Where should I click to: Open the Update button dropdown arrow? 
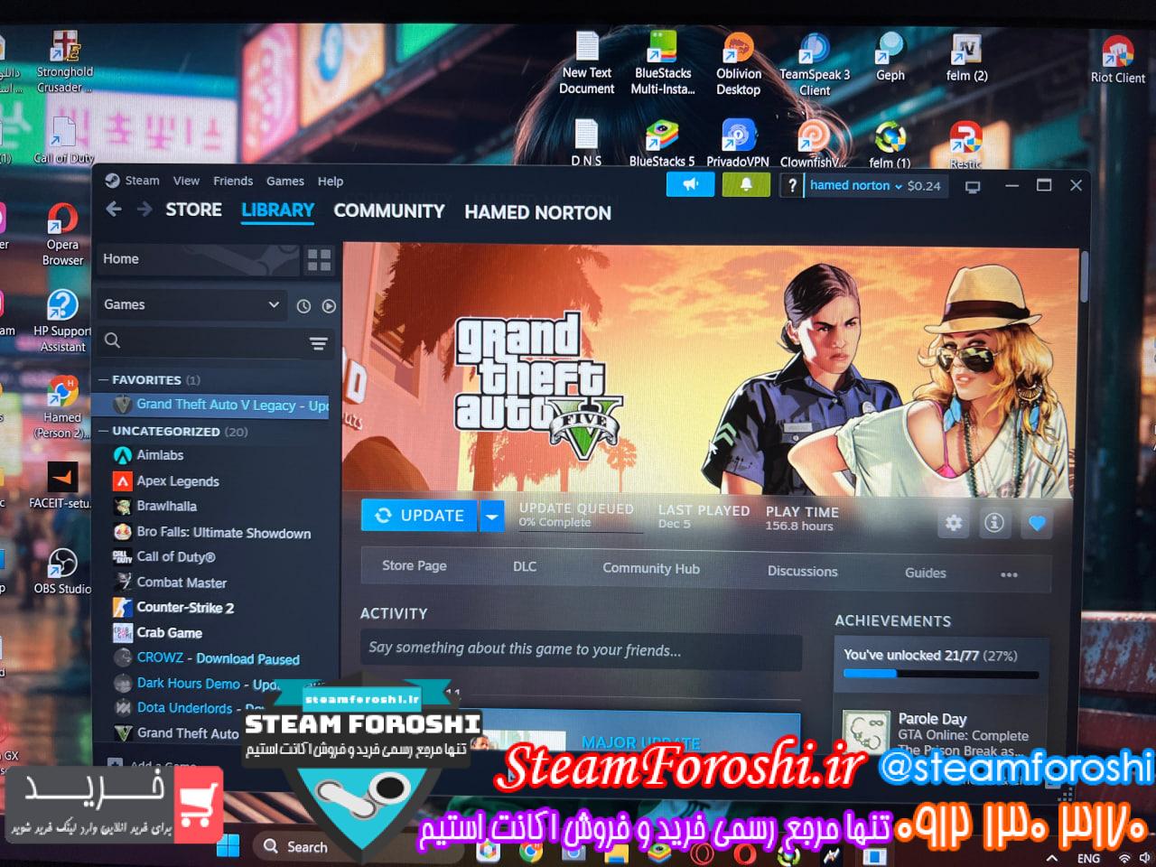(x=491, y=517)
